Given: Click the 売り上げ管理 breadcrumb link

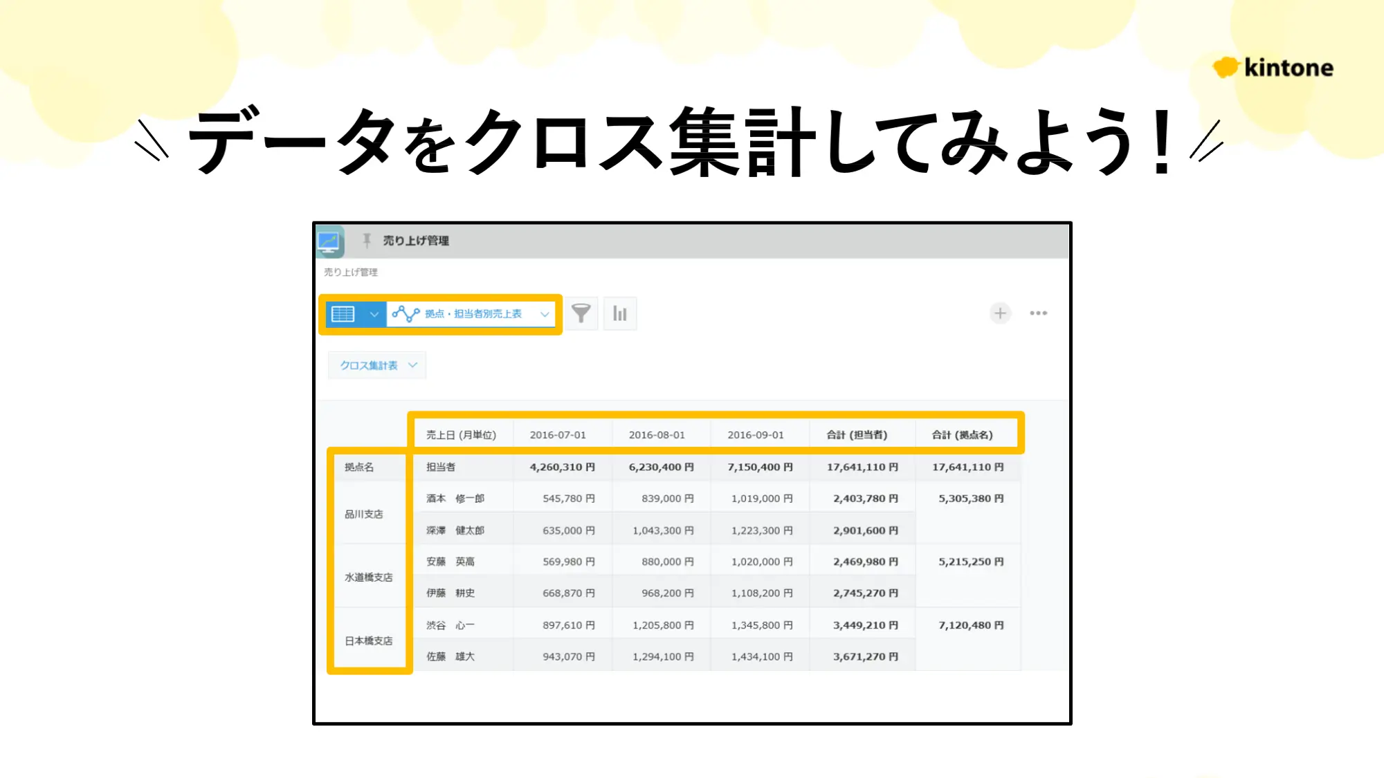Looking at the screenshot, I should (351, 272).
